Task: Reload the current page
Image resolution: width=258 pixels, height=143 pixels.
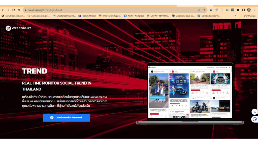Action: pyautogui.click(x=14, y=10)
